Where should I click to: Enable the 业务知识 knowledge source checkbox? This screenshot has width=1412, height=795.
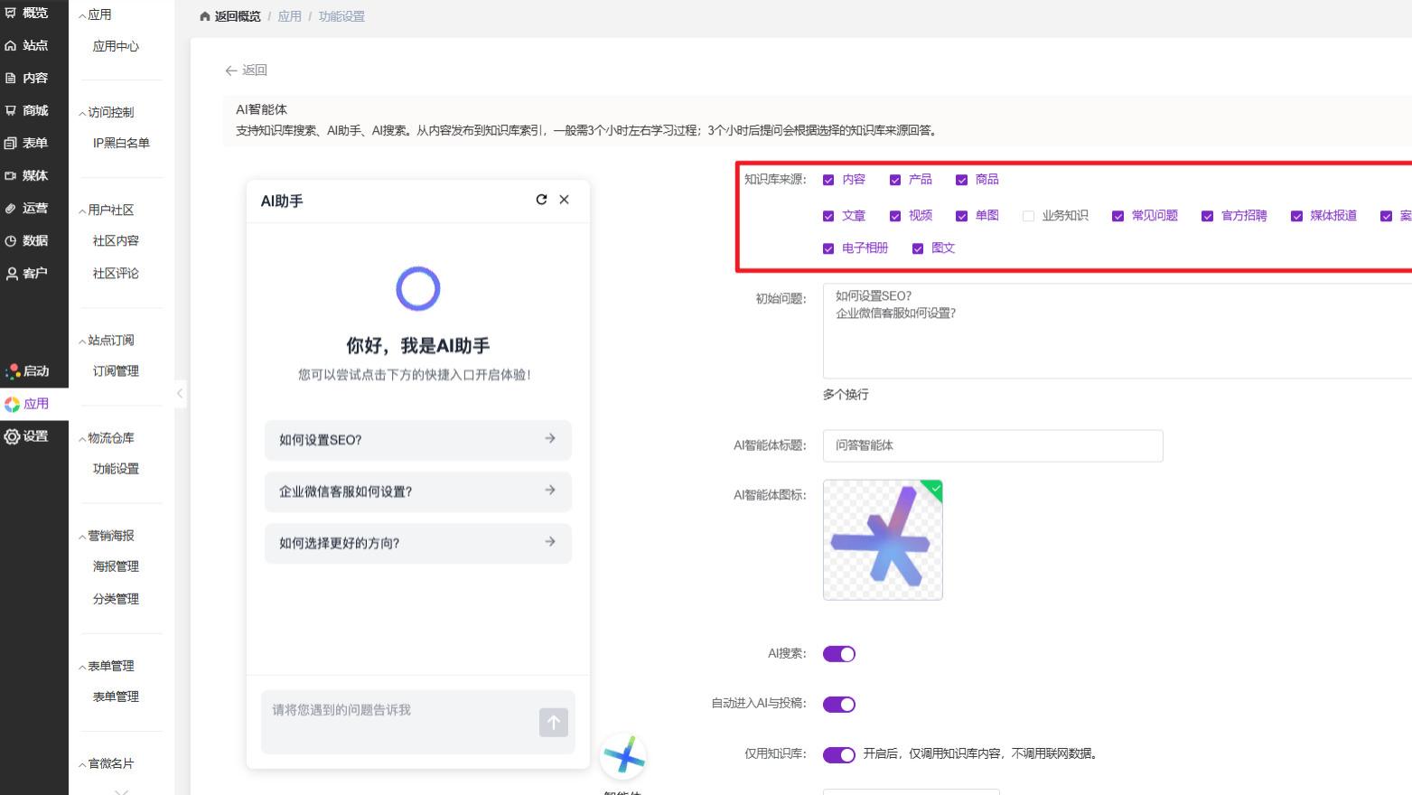pos(1027,215)
